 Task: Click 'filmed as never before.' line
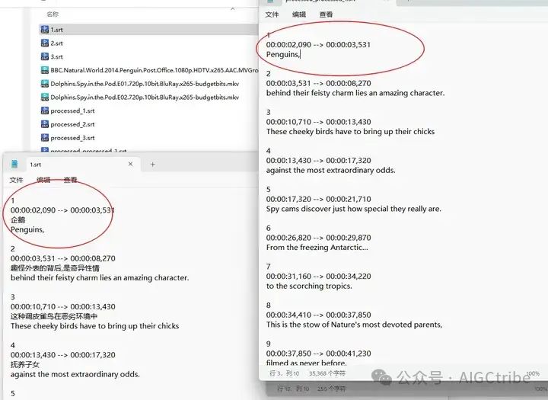click(306, 363)
